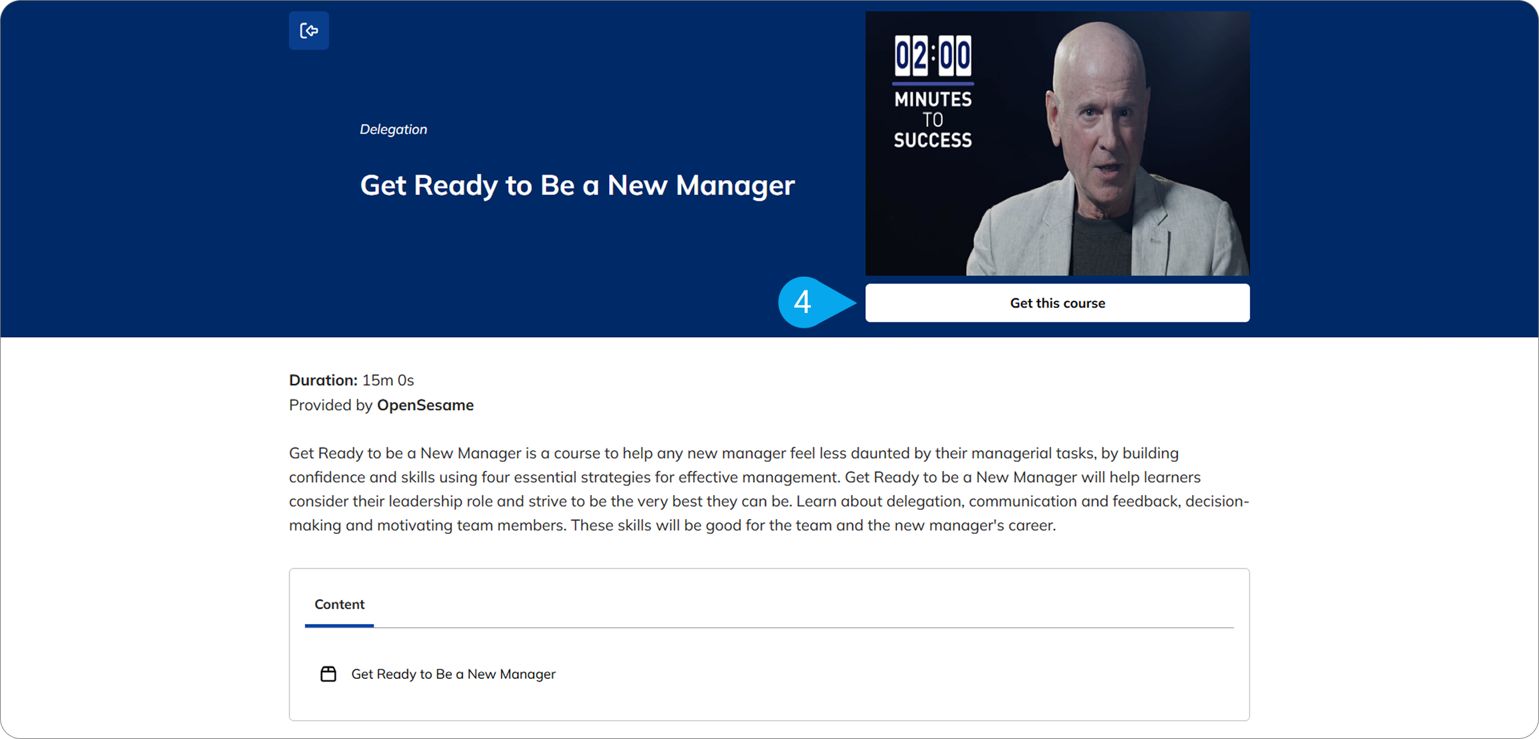Click the Delegation category label
This screenshot has width=1539, height=739.
click(393, 129)
